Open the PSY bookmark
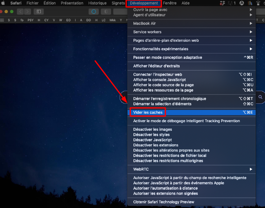The width and height of the screenshot is (265, 208). [31, 20]
